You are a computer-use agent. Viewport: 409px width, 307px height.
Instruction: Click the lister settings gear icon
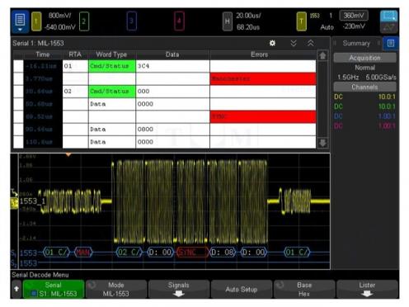coord(272,43)
